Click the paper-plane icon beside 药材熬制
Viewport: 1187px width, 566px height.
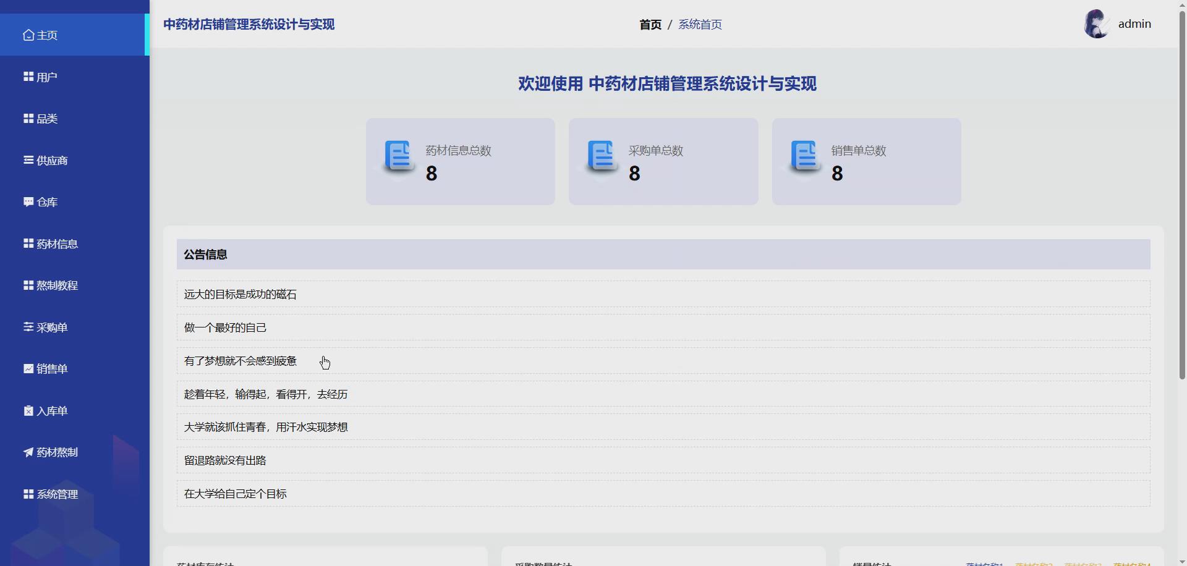coord(28,452)
